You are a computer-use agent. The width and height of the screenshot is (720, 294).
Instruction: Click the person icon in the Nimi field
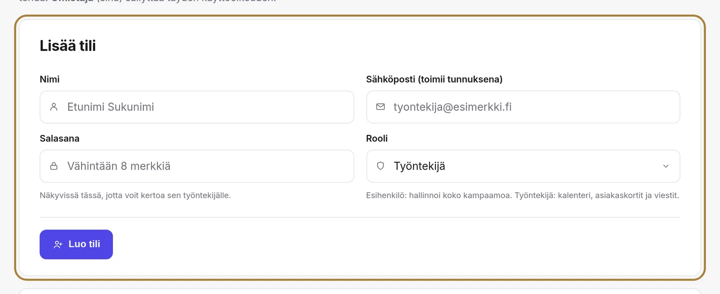(x=54, y=107)
